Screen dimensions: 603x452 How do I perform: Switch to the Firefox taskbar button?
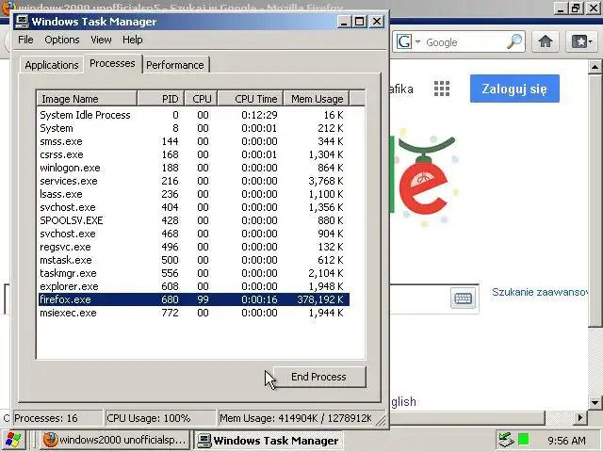click(x=115, y=440)
